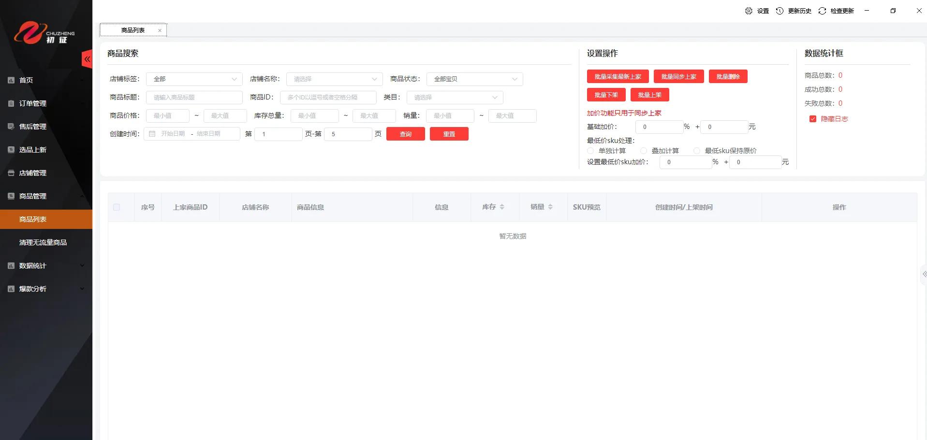Close the 商品列表 tab
Viewport: 927px width, 440px height.
[160, 30]
